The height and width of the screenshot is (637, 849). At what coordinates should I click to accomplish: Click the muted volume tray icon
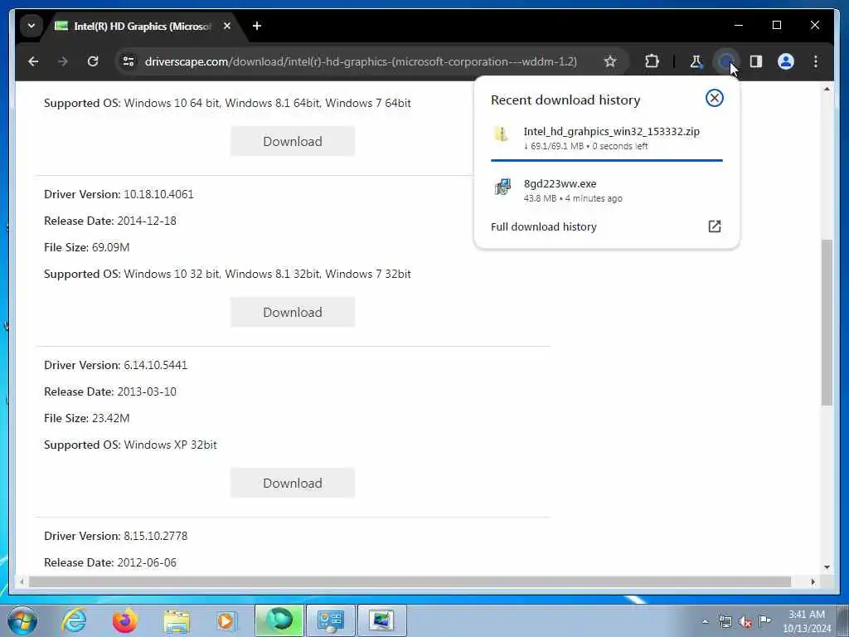(745, 621)
